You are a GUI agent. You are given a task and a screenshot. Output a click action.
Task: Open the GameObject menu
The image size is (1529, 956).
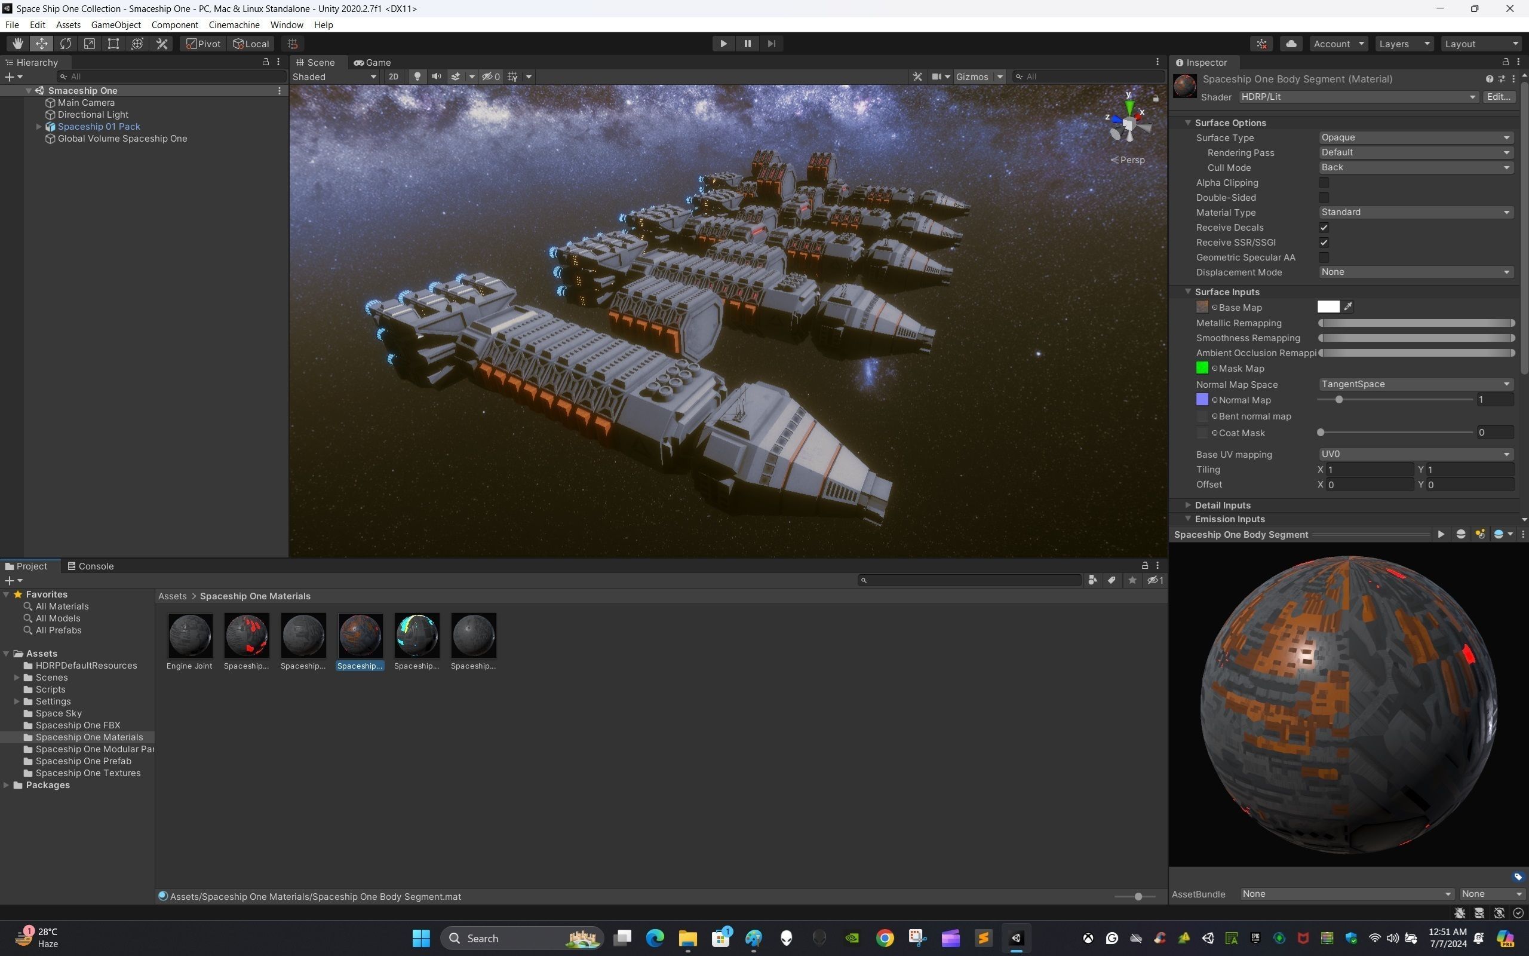tap(116, 24)
